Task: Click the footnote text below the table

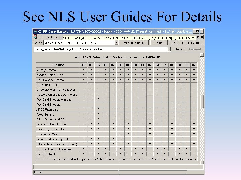Action: 117,159
